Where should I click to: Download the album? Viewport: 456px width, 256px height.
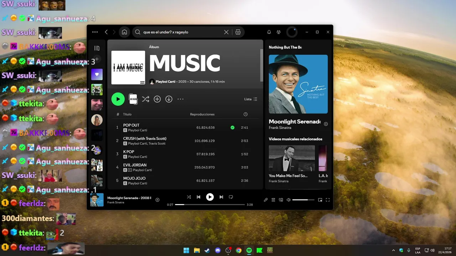click(x=169, y=99)
